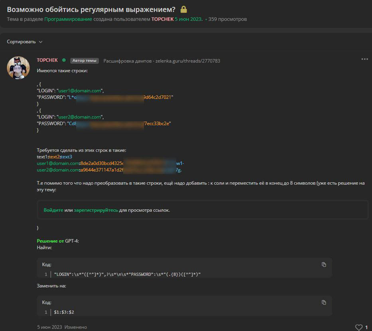
Task: Click the green online status dot
Action: coord(64,60)
